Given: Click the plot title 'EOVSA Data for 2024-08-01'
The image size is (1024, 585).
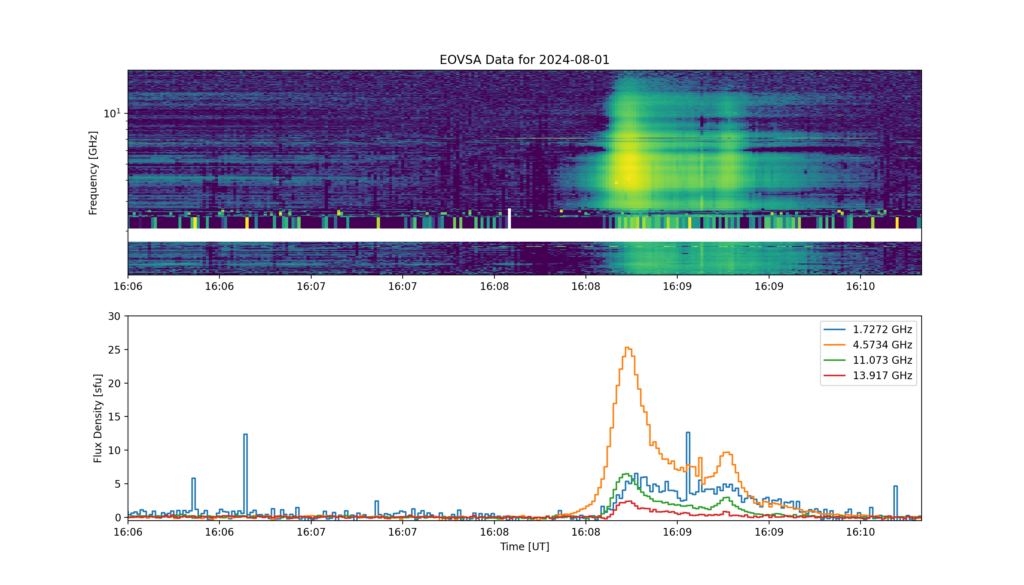Looking at the screenshot, I should [524, 60].
